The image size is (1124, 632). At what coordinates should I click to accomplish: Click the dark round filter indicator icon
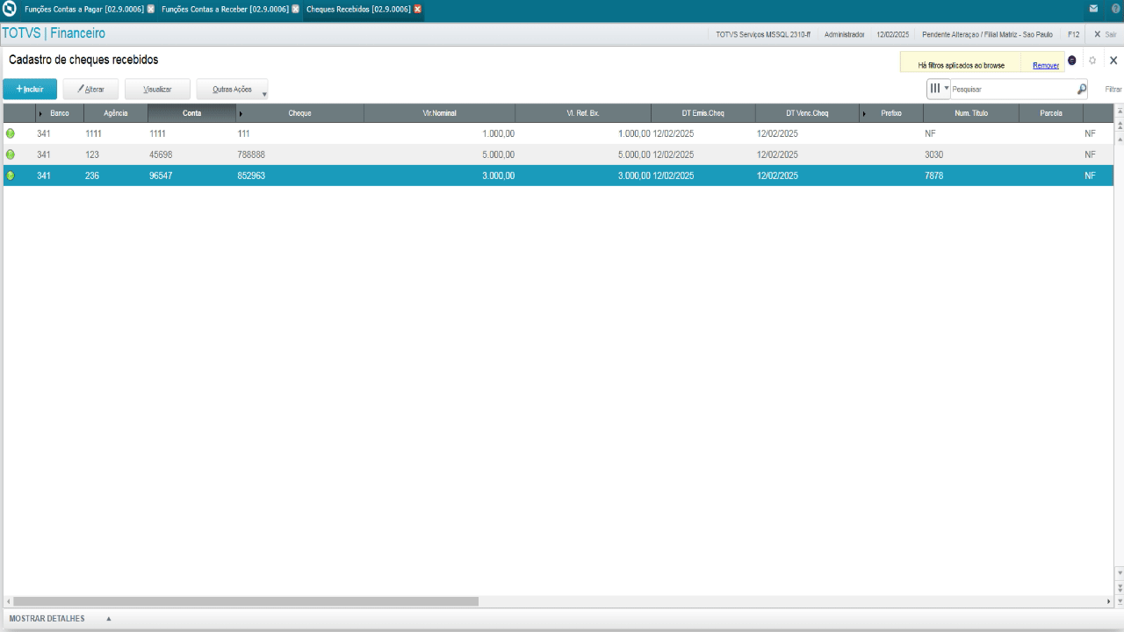click(1072, 61)
